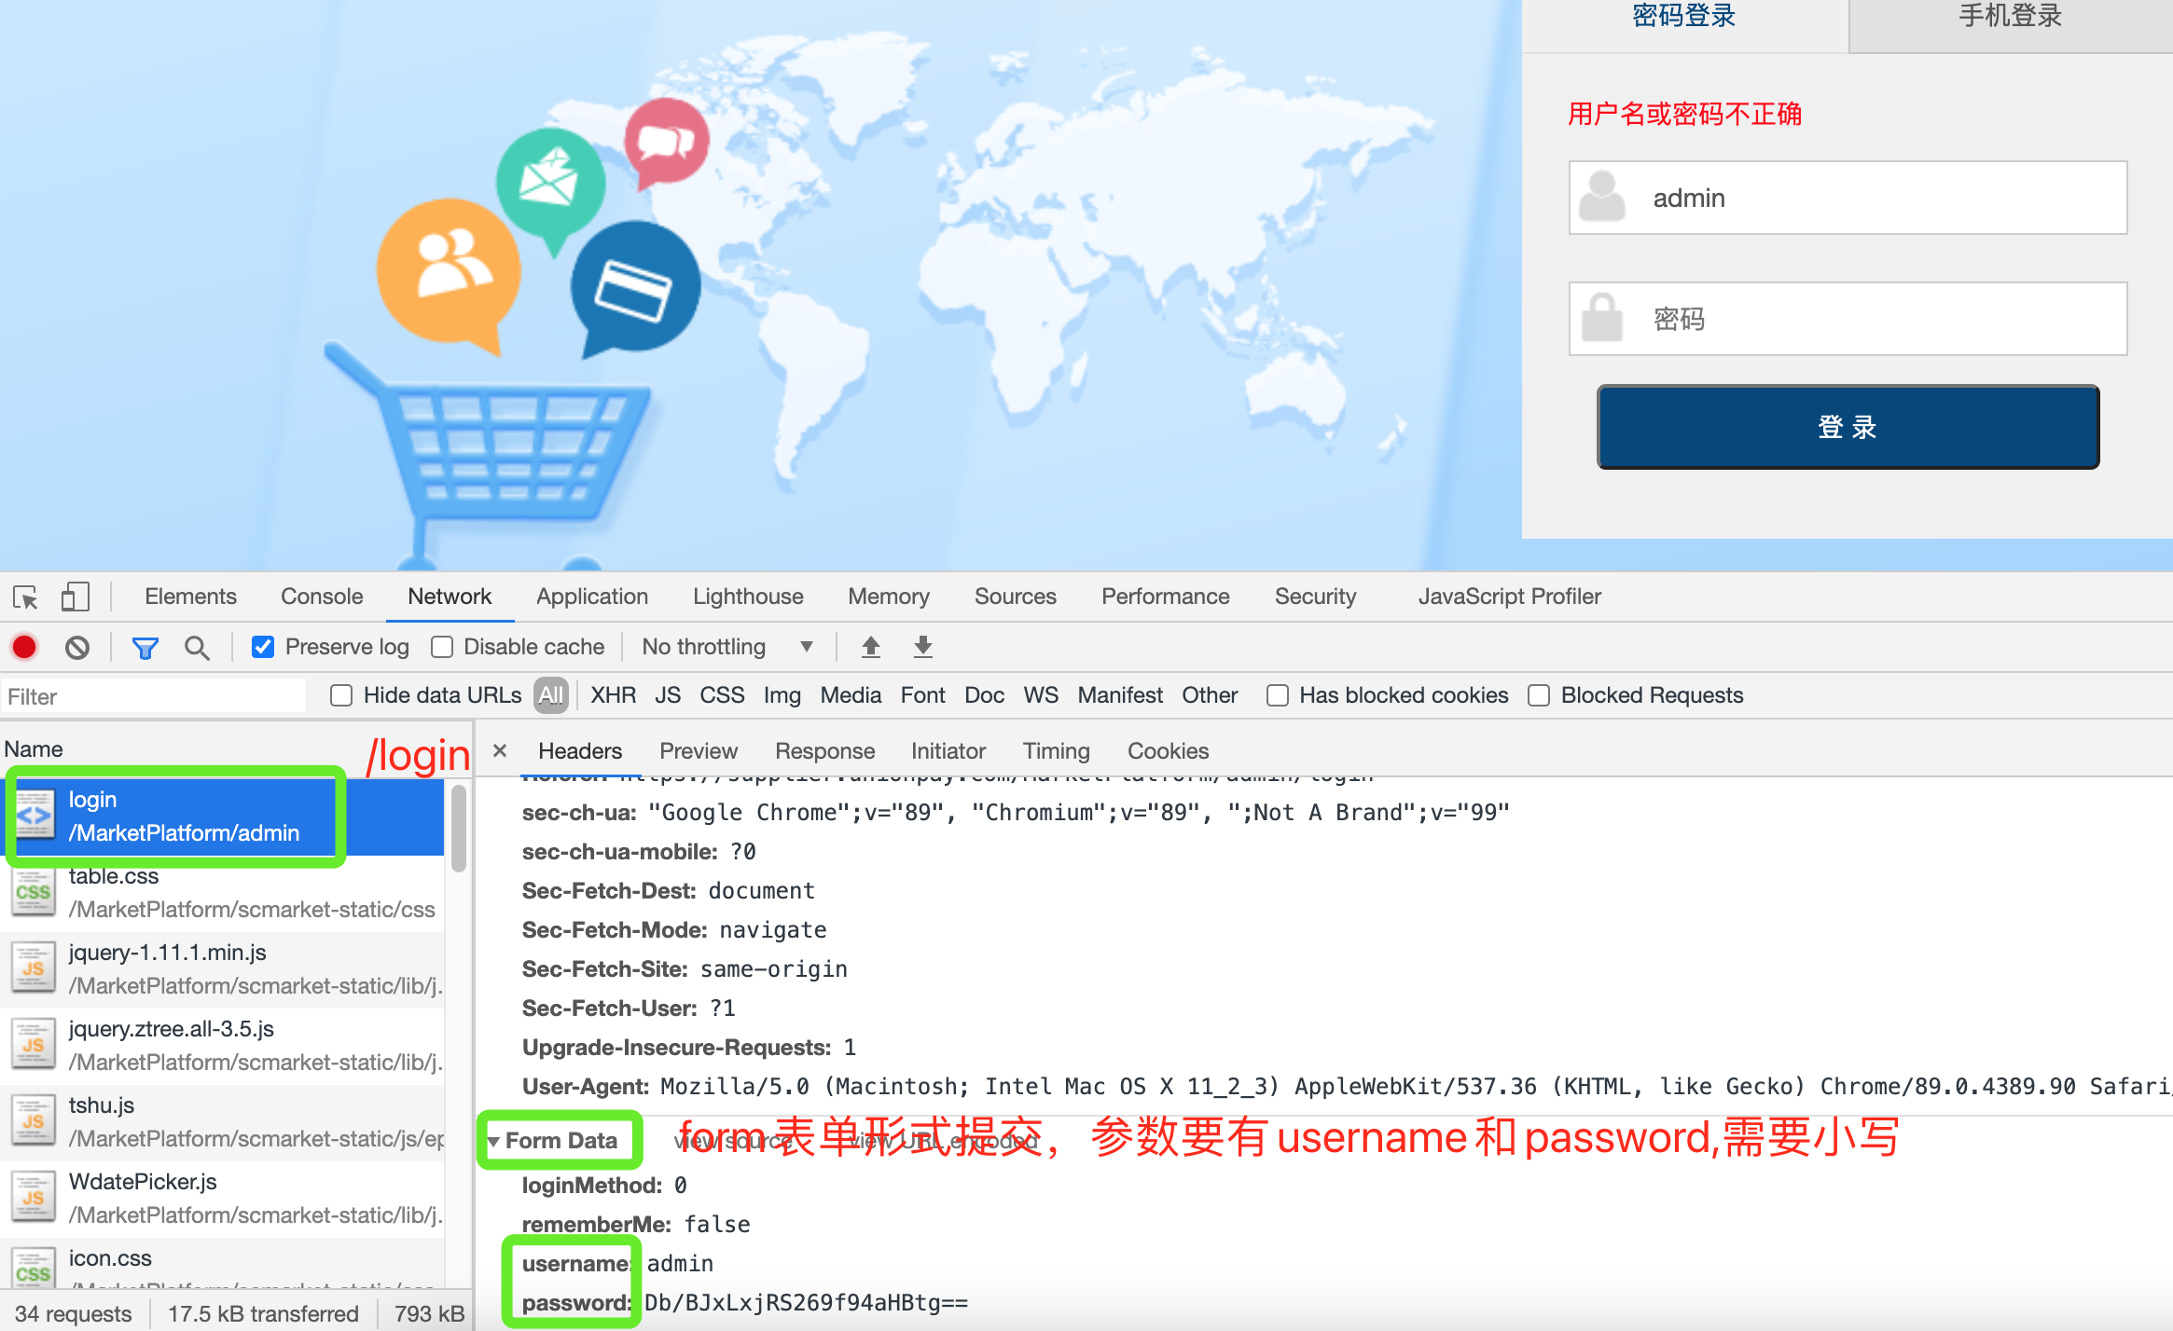Image resolution: width=2173 pixels, height=1331 pixels.
Task: Click the admin username input field
Action: (1848, 198)
